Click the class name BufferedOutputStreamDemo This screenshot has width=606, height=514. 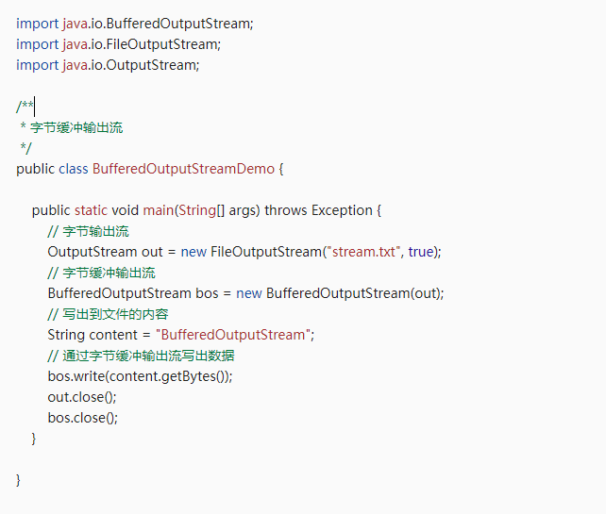pyautogui.click(x=183, y=169)
